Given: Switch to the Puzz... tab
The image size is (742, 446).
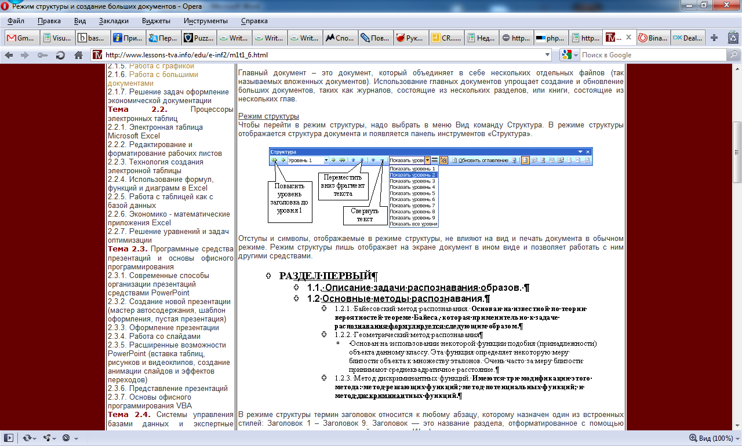Looking at the screenshot, I should coord(198,38).
